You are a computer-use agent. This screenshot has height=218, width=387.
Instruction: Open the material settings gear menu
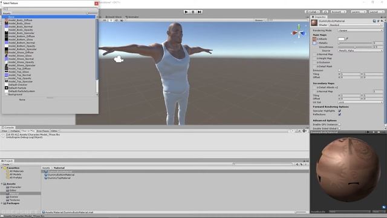[382, 21]
